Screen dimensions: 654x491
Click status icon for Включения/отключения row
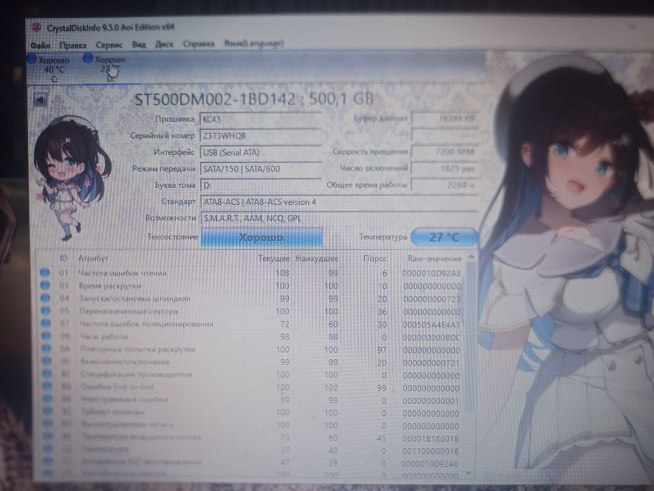tap(47, 361)
